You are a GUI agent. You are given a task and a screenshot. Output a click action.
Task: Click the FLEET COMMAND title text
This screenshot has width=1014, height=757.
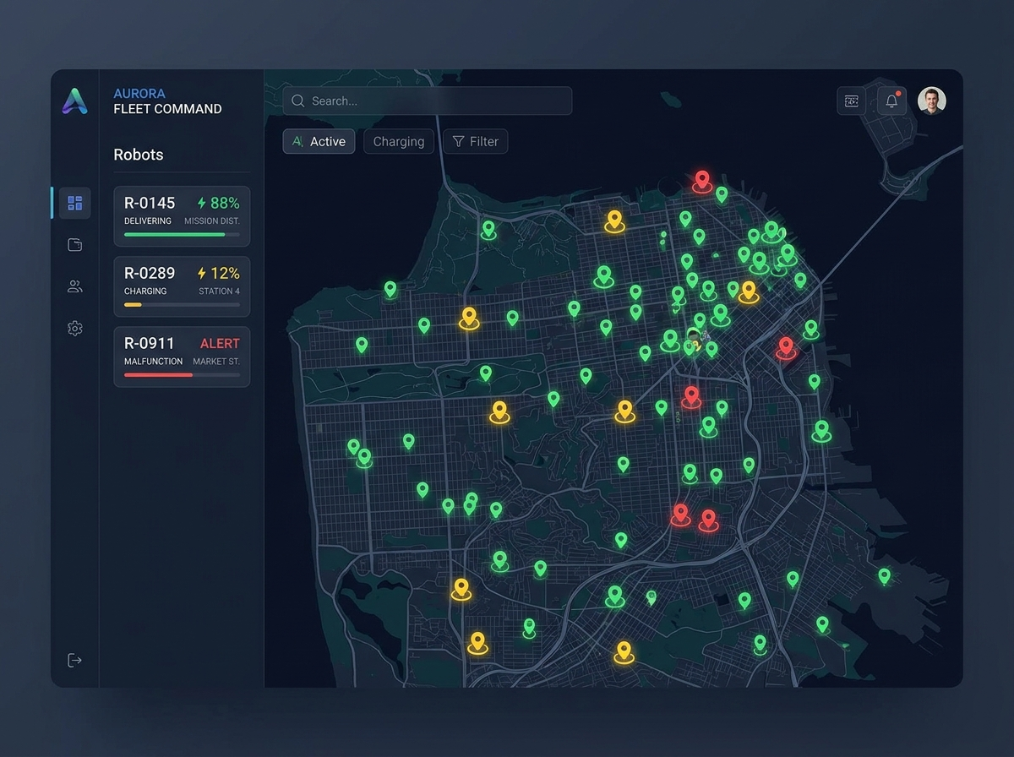click(167, 109)
